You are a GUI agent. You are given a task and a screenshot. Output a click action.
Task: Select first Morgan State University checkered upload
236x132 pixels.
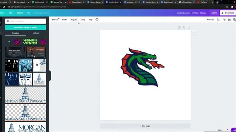click(25, 95)
